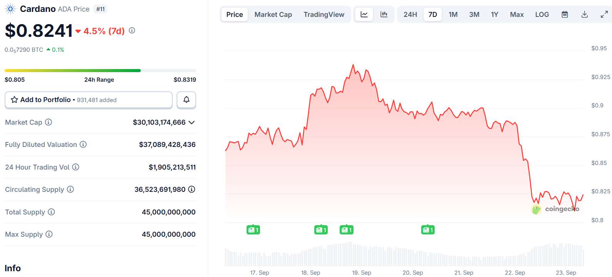Image resolution: width=612 pixels, height=277 pixels.
Task: Click the Add to Portfolio button
Action: pos(88,100)
